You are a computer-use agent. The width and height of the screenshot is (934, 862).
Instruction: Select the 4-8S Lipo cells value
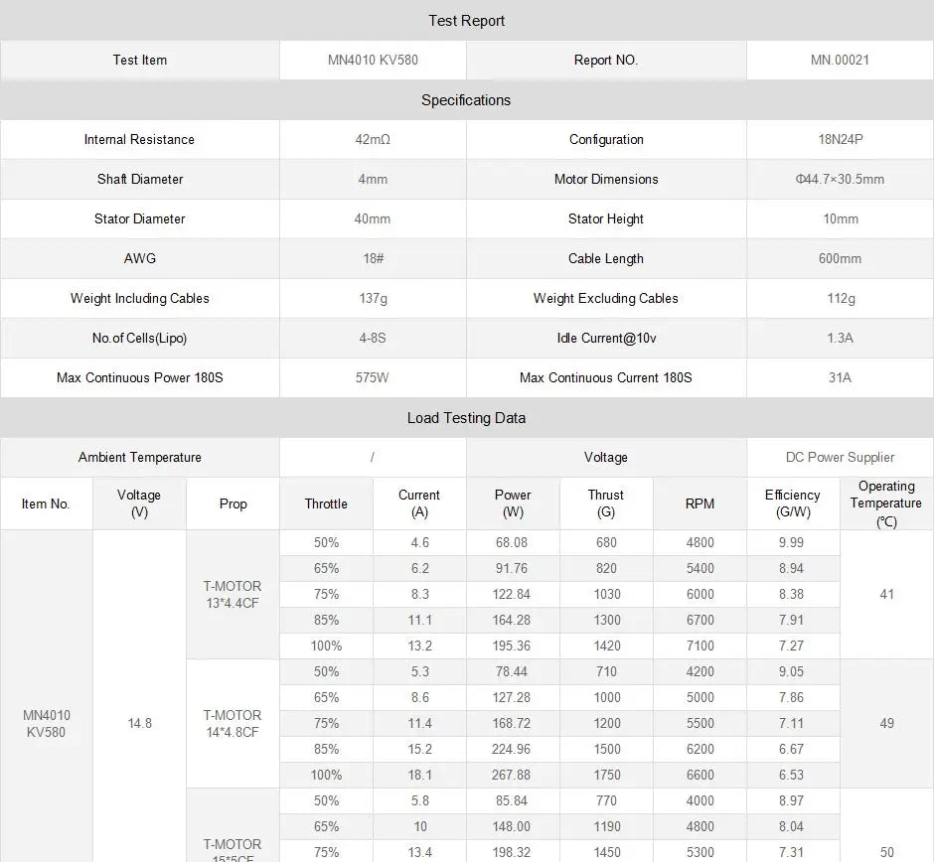(373, 338)
